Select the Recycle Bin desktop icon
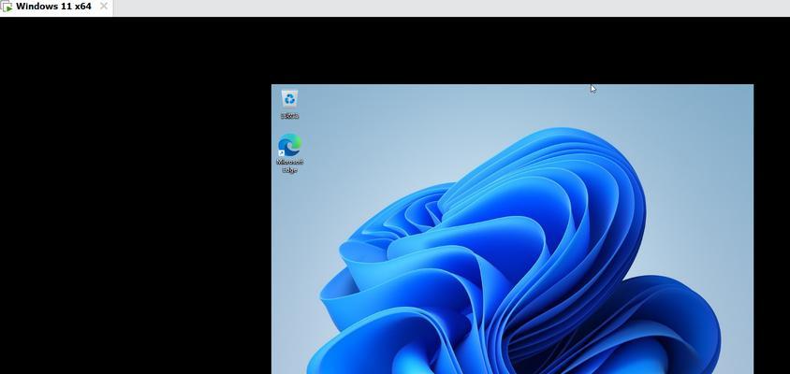Image resolution: width=790 pixels, height=374 pixels. [x=290, y=104]
